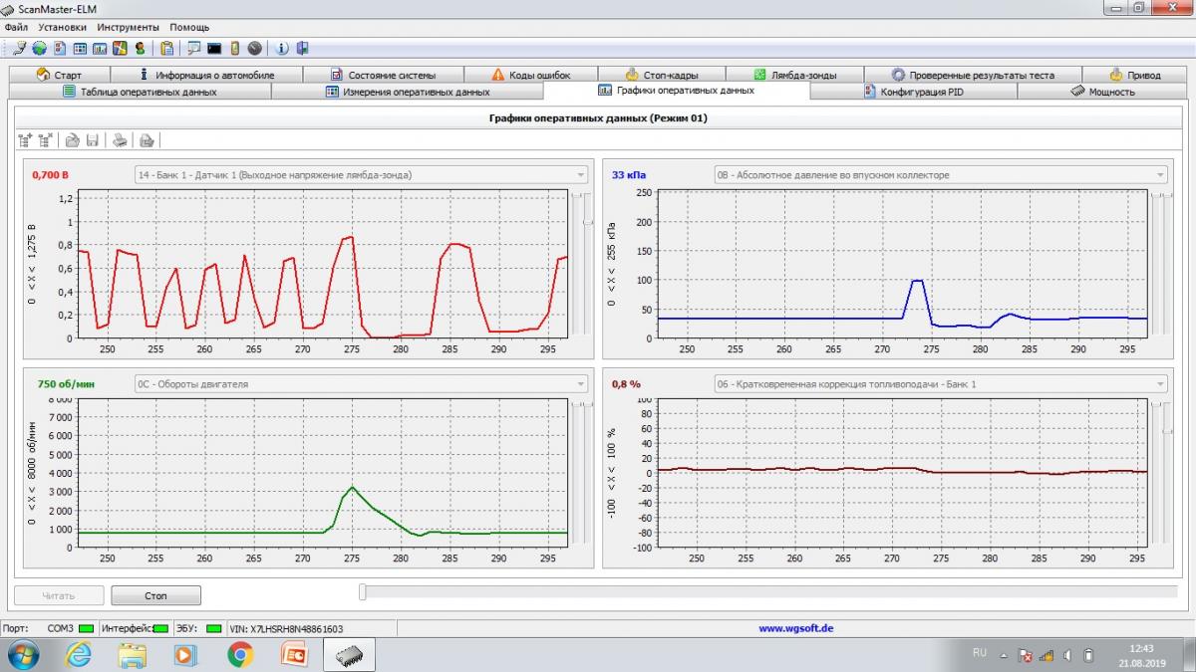Click the yellow device toolbar icon
The height and width of the screenshot is (672, 1196).
click(234, 48)
